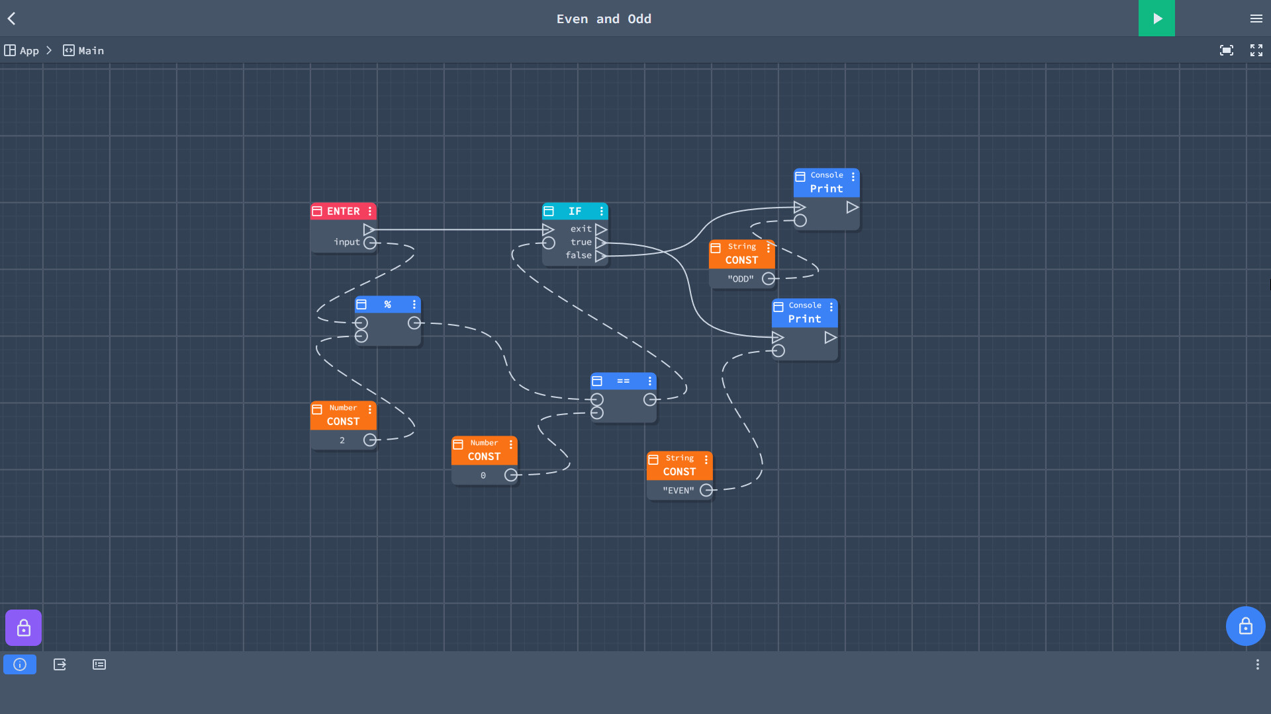Click the IF node window icon
Screen dimensions: 1271x714
coord(549,212)
